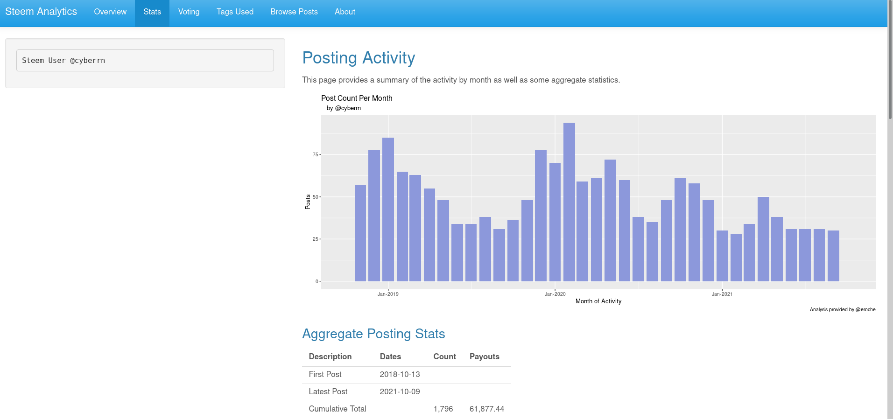893x419 pixels.
Task: Click the Analysis provided by @eroche caption
Action: [x=843, y=309]
